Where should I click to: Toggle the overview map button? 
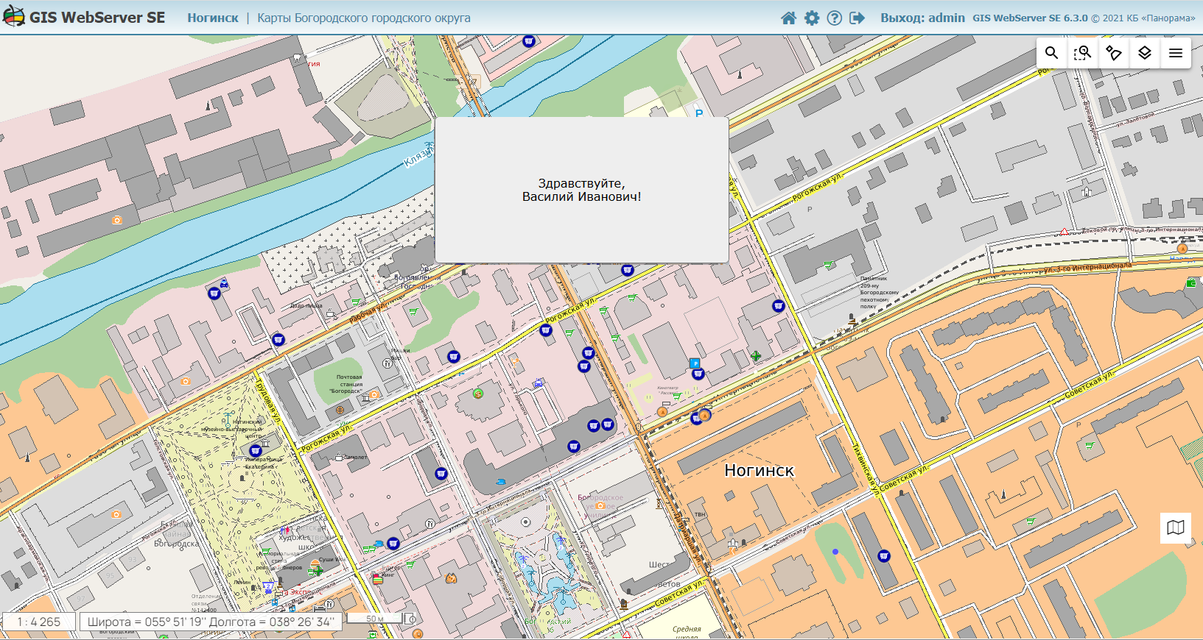click(1176, 527)
